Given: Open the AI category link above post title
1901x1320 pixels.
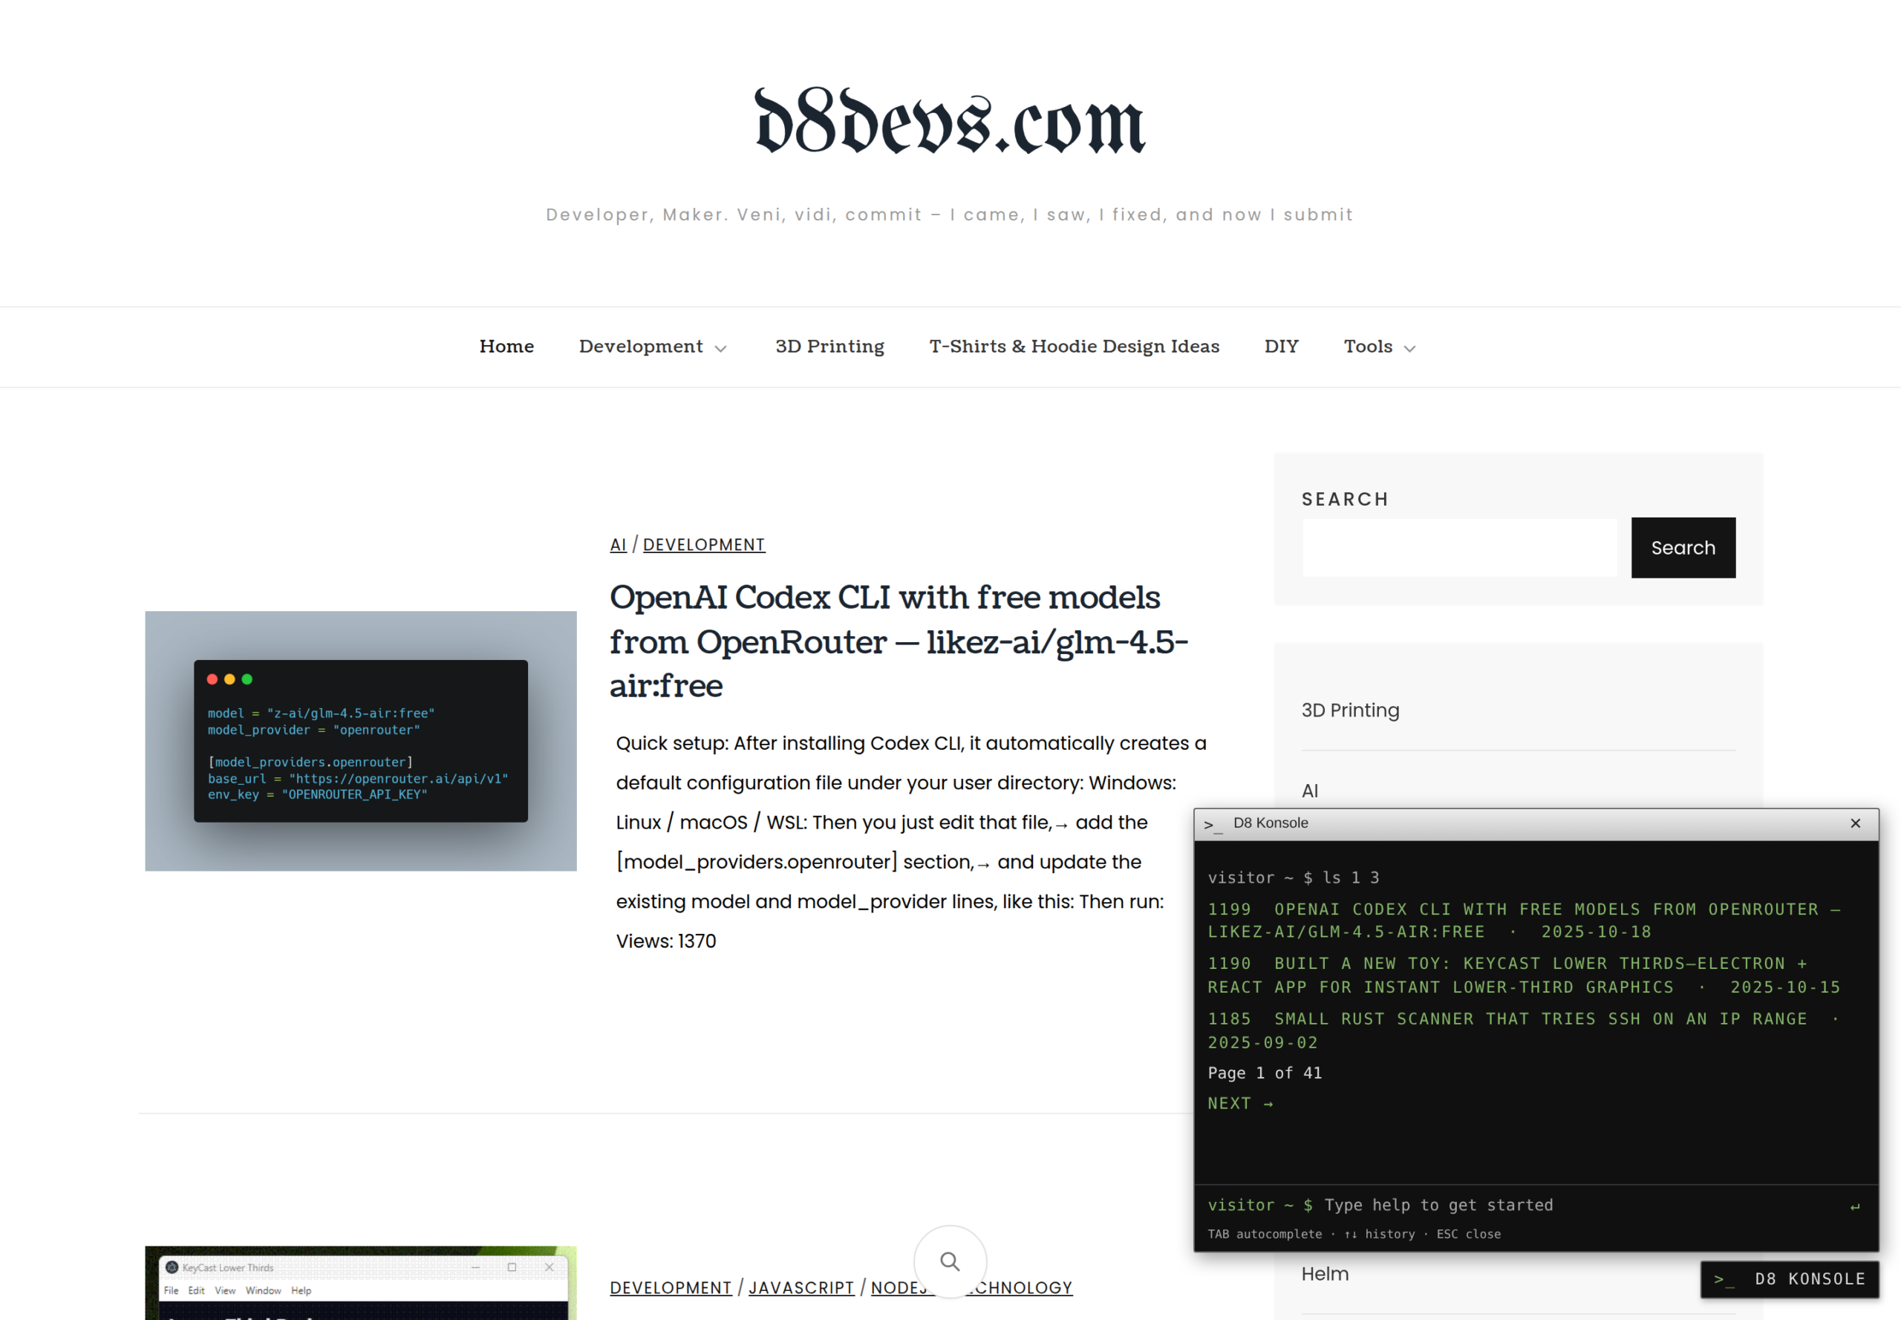Looking at the screenshot, I should coord(618,545).
